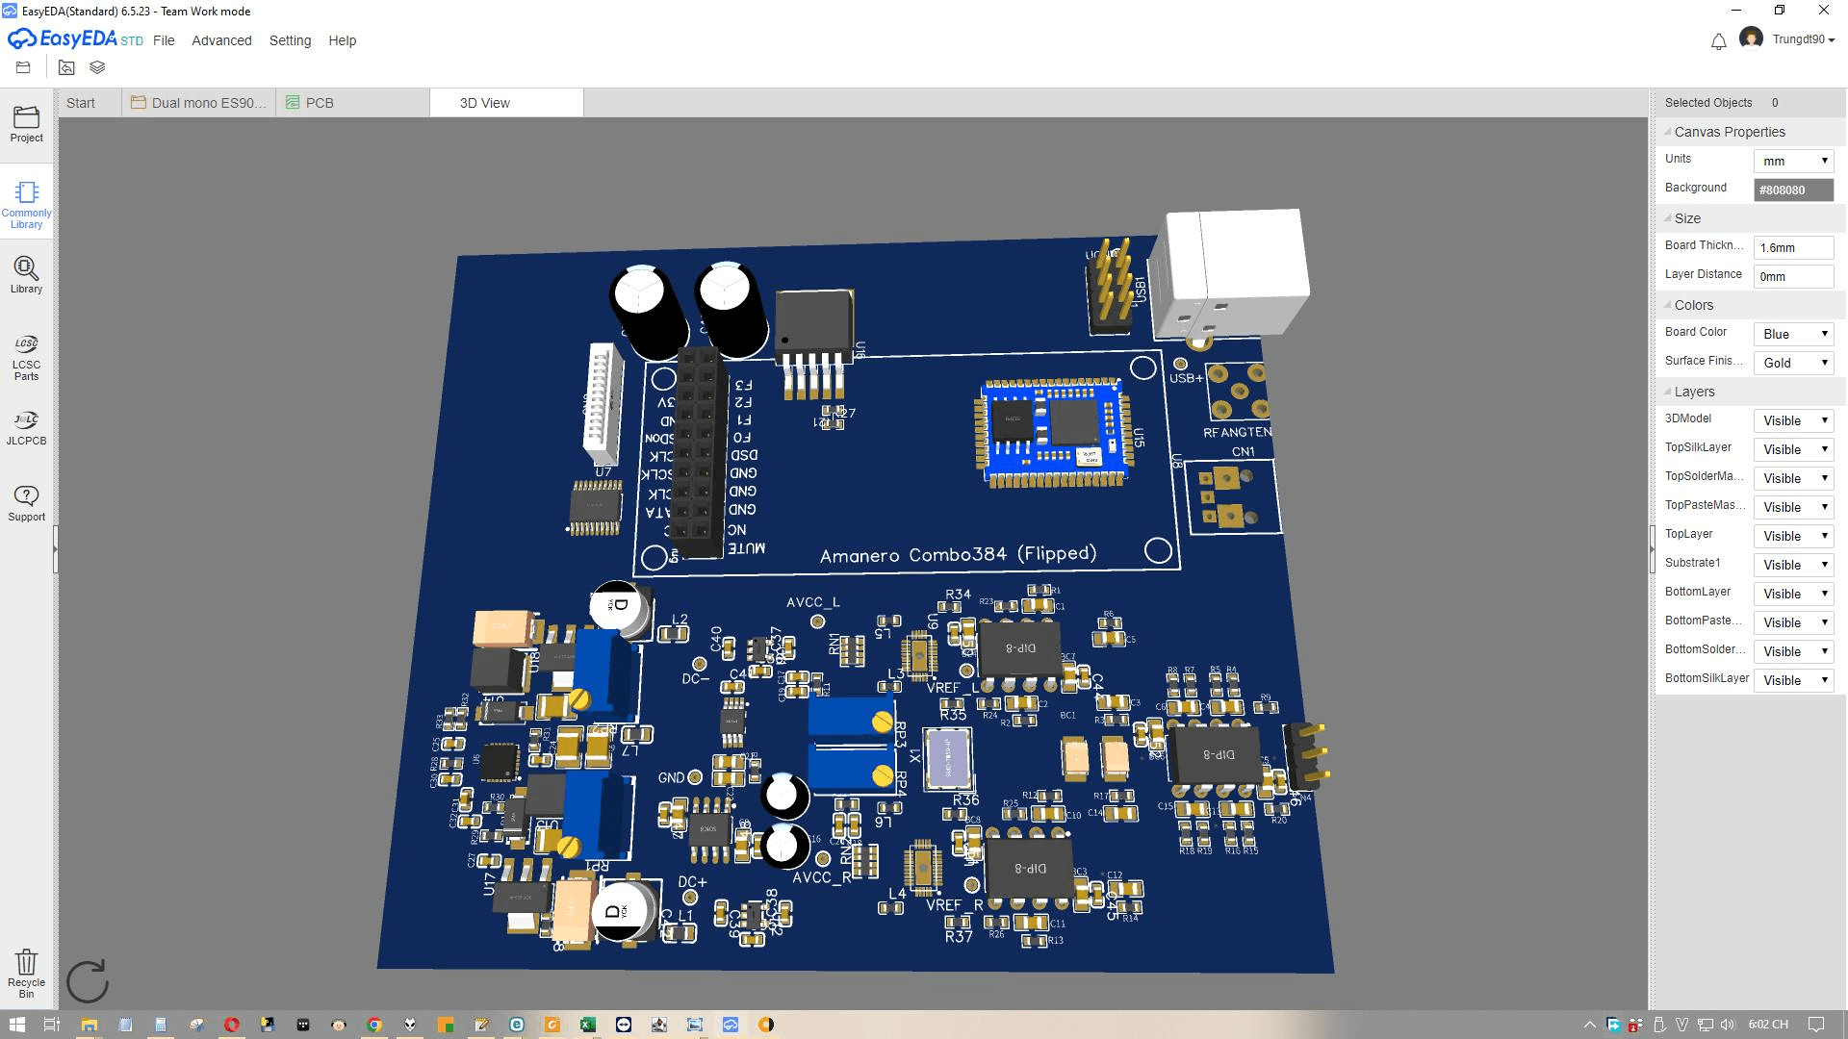Click the user avatar picture
Viewport: 1848px width, 1039px height.
pos(1751,38)
